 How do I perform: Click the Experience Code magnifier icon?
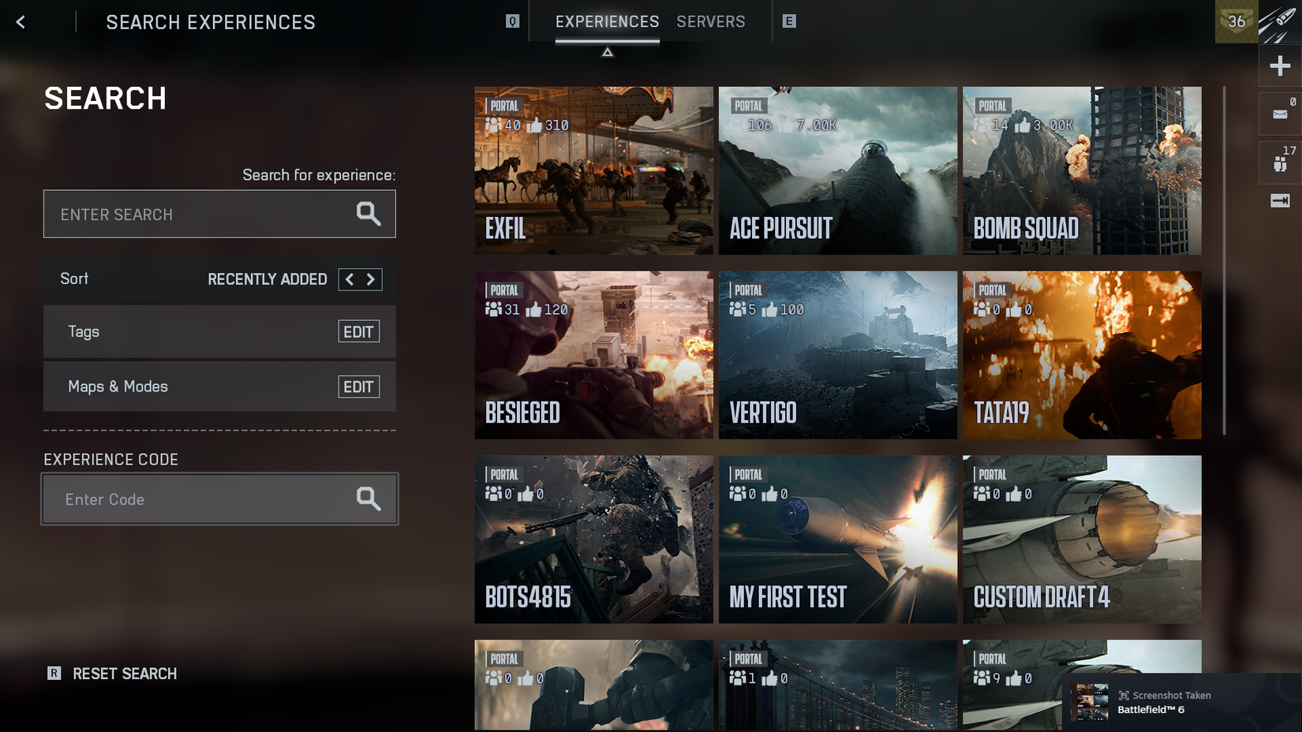pyautogui.click(x=368, y=499)
